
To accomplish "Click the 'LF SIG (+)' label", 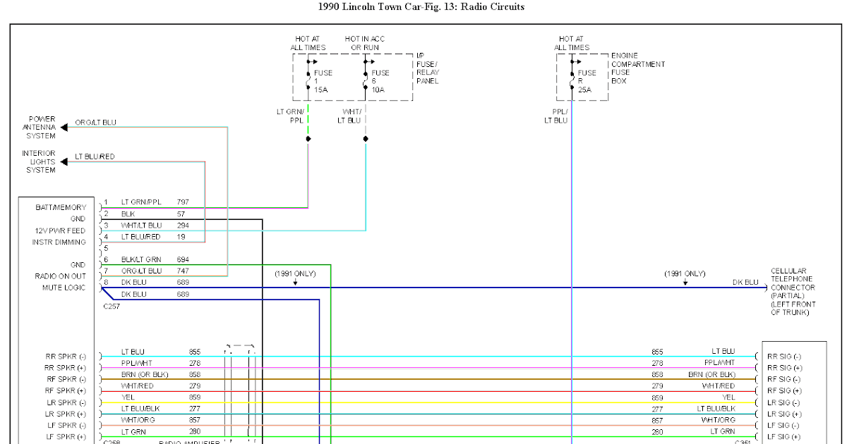I will coord(785,436).
